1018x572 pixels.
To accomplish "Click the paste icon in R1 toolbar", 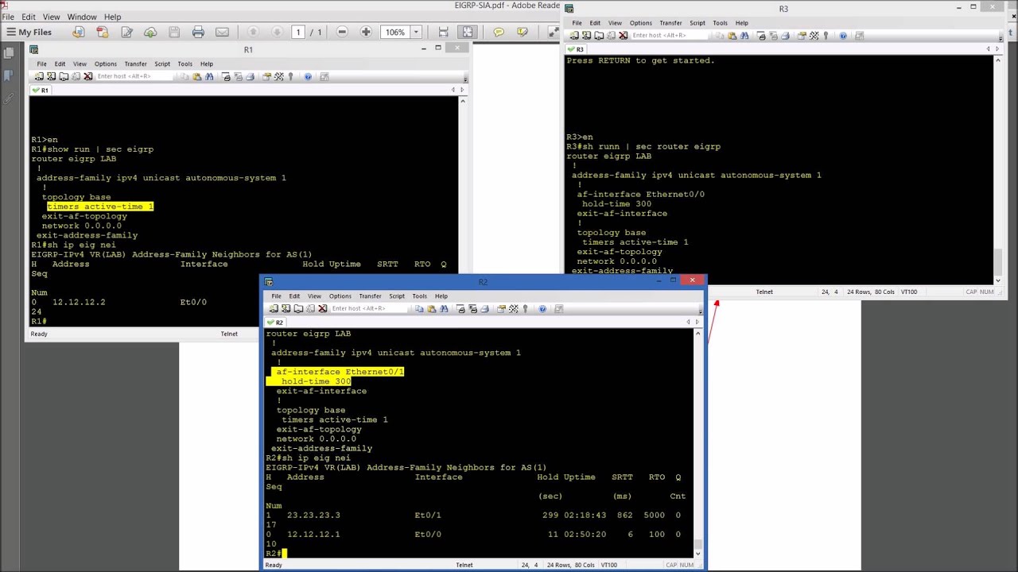I will [x=197, y=76].
